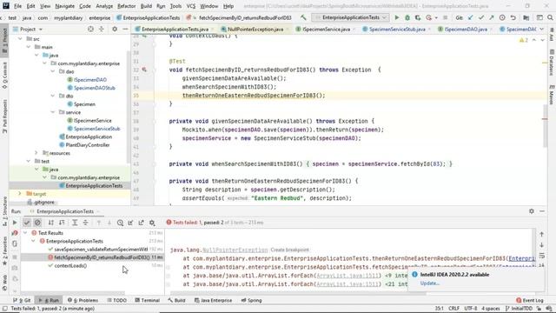Image resolution: width=556 pixels, height=313 pixels.
Task: Open the Terminal tool window button
Action: click(147, 300)
